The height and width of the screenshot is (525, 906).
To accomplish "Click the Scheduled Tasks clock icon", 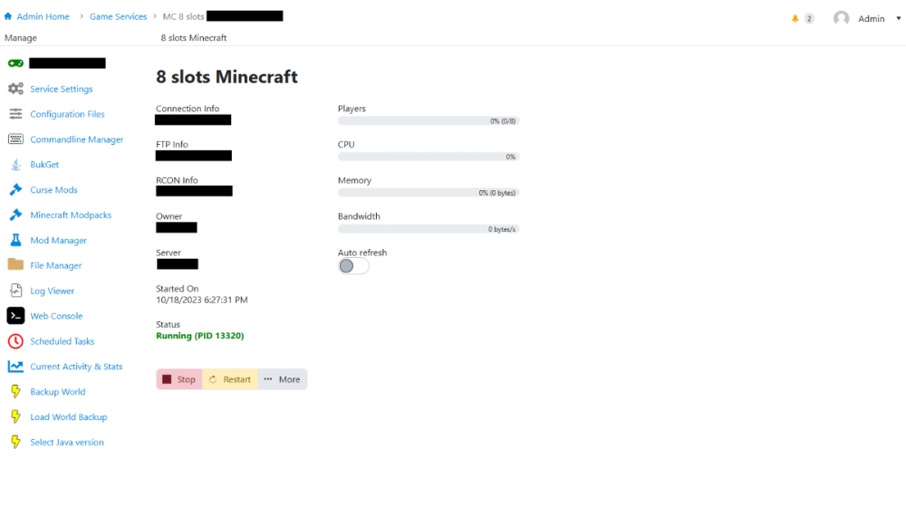I will 15,341.
